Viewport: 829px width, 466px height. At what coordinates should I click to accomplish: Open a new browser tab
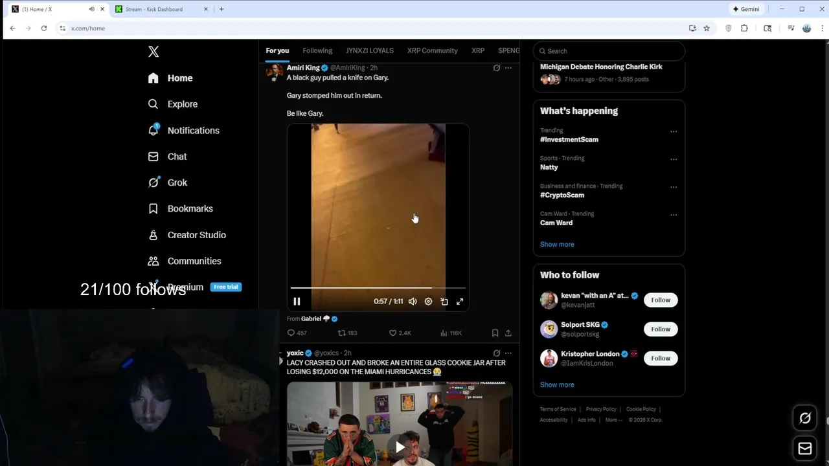221,9
